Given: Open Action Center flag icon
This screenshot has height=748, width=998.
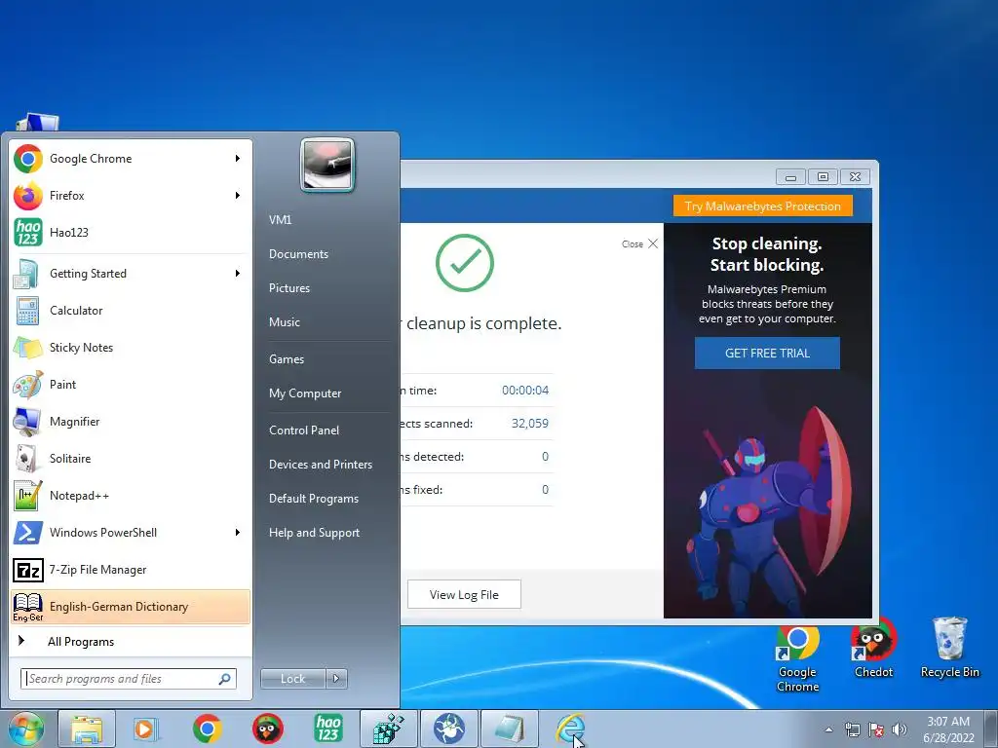Looking at the screenshot, I should pos(876,729).
